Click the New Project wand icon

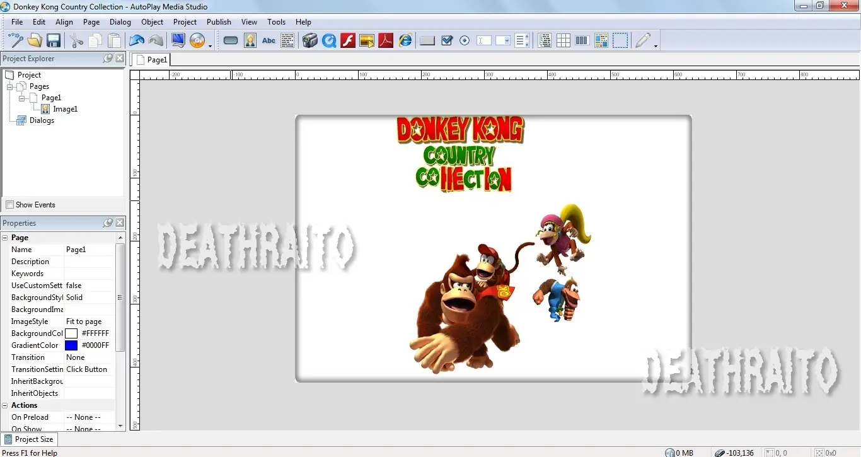tap(16, 41)
